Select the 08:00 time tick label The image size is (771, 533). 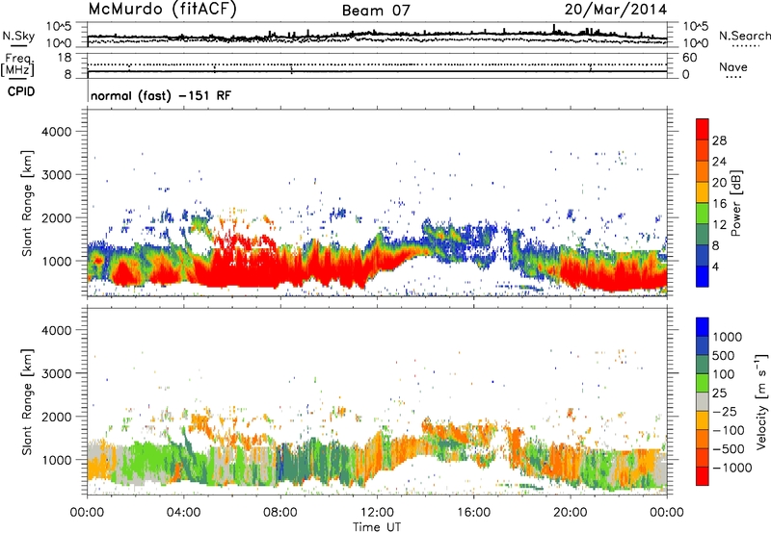click(279, 513)
